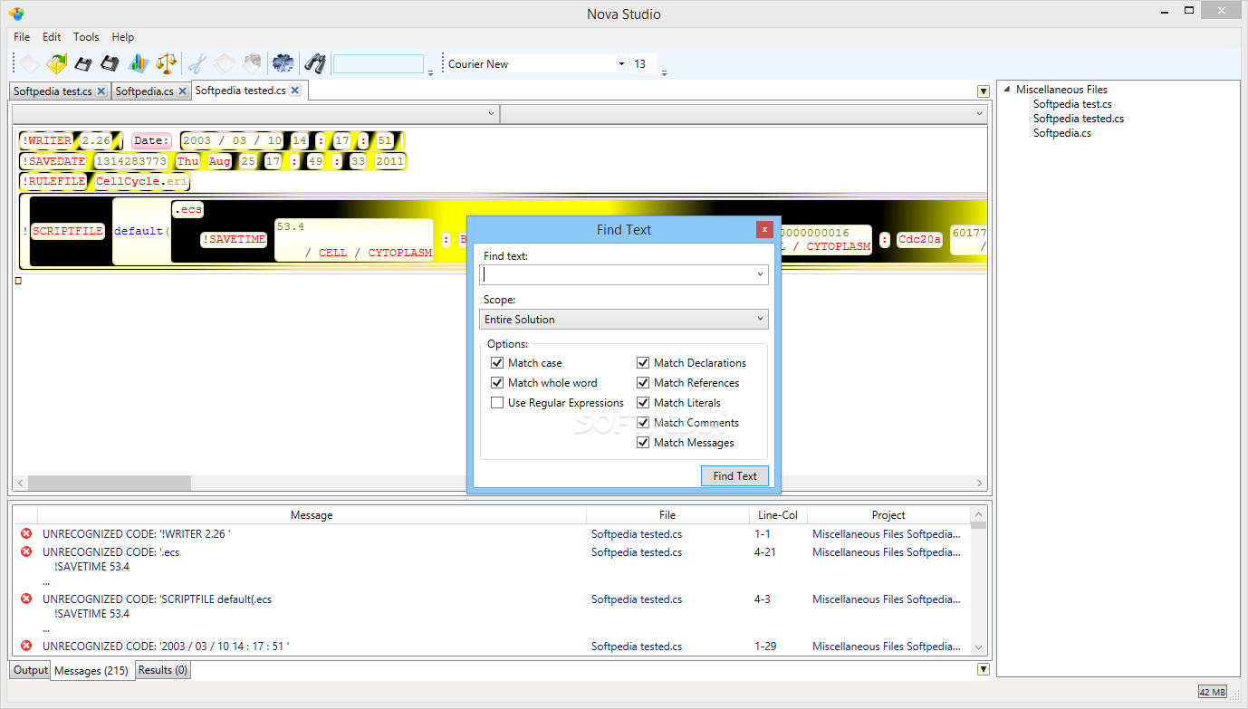Switch to the Results (0) tab

(x=163, y=670)
